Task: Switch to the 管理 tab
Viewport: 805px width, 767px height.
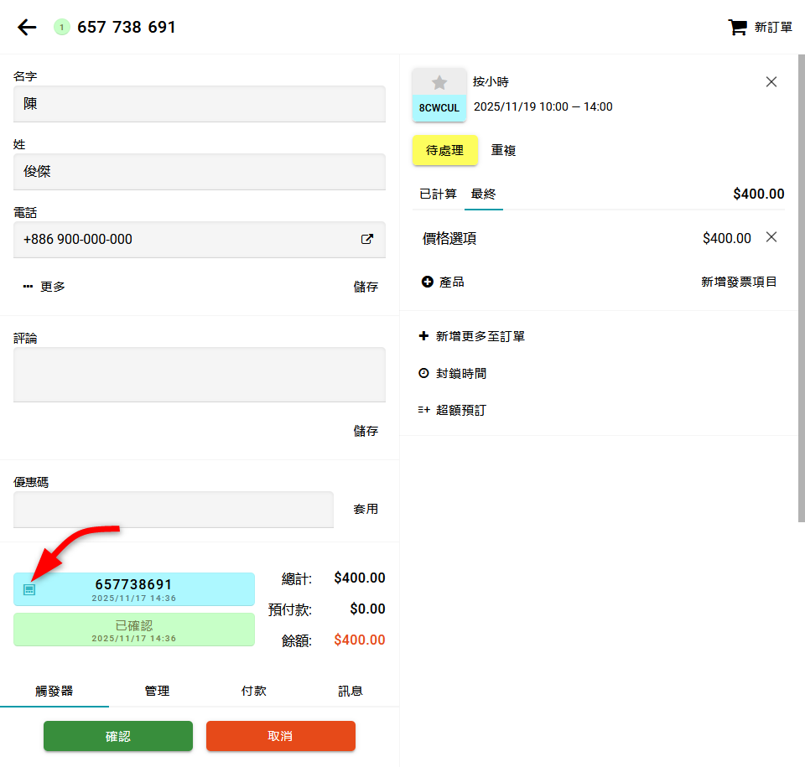Action: tap(157, 691)
